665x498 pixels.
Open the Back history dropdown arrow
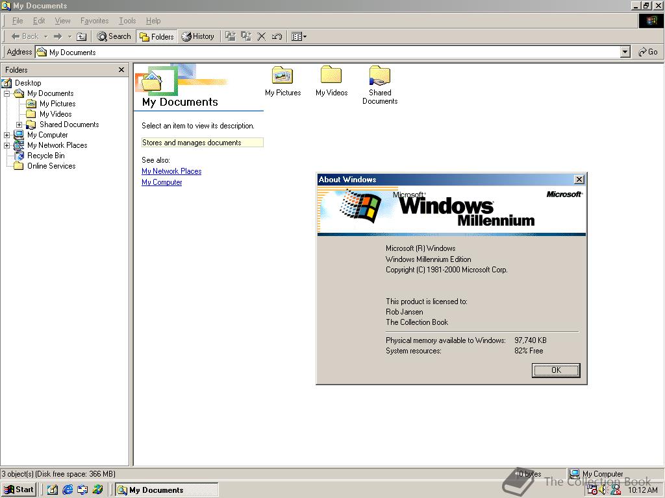coord(46,36)
